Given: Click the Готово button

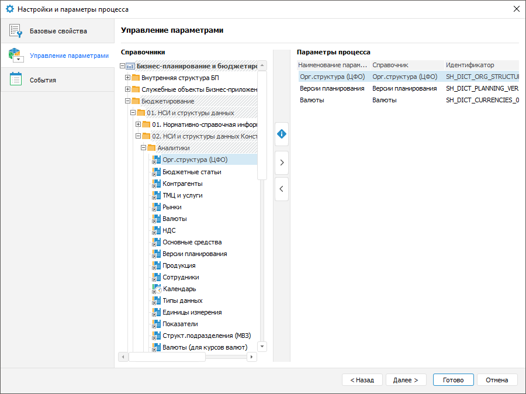Looking at the screenshot, I should 453,380.
